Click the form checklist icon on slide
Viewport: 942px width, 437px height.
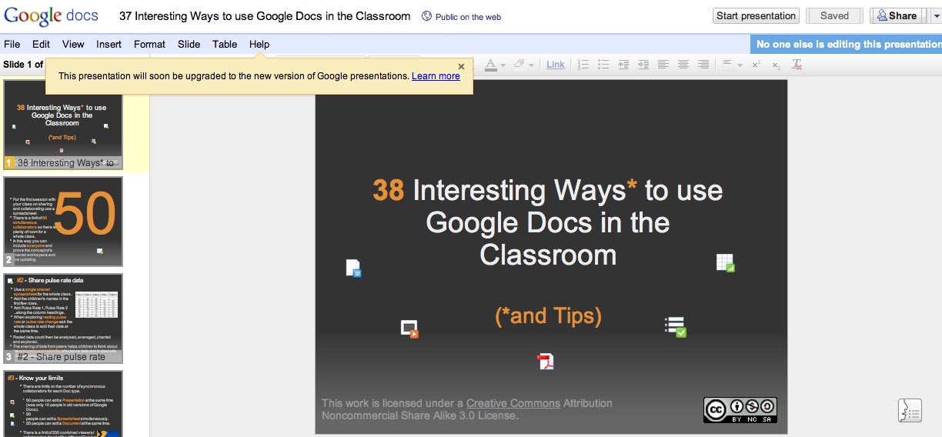point(675,326)
